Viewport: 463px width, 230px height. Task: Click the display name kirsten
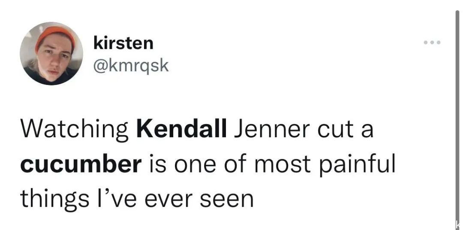[x=123, y=43]
